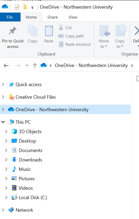
Task: Select the Downloads label in tree
Action: [30, 160]
